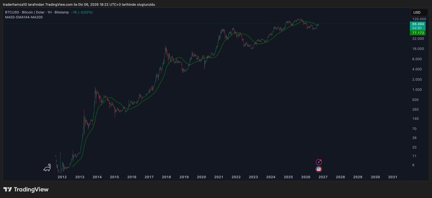Open the US flag economic event marker
432x198 pixels.
(x=319, y=169)
